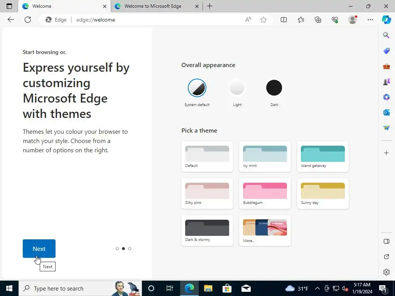This screenshot has height=296, width=395.
Task: Open sidebar Outlook icon
Action: click(x=386, y=112)
